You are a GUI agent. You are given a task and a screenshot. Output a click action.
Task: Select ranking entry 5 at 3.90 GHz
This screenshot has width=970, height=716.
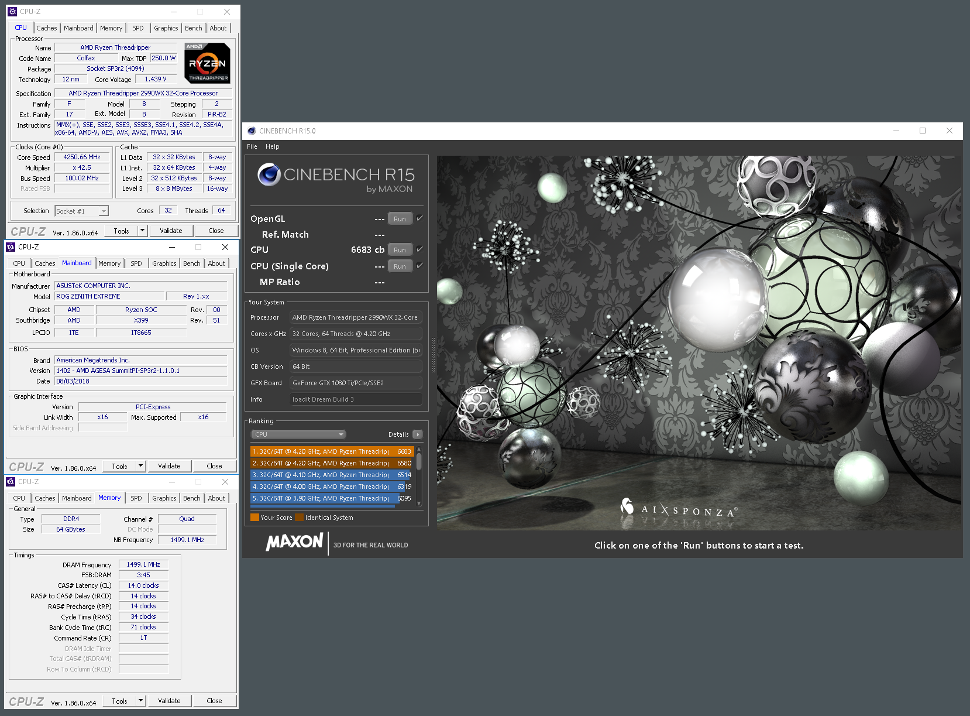[x=332, y=498]
